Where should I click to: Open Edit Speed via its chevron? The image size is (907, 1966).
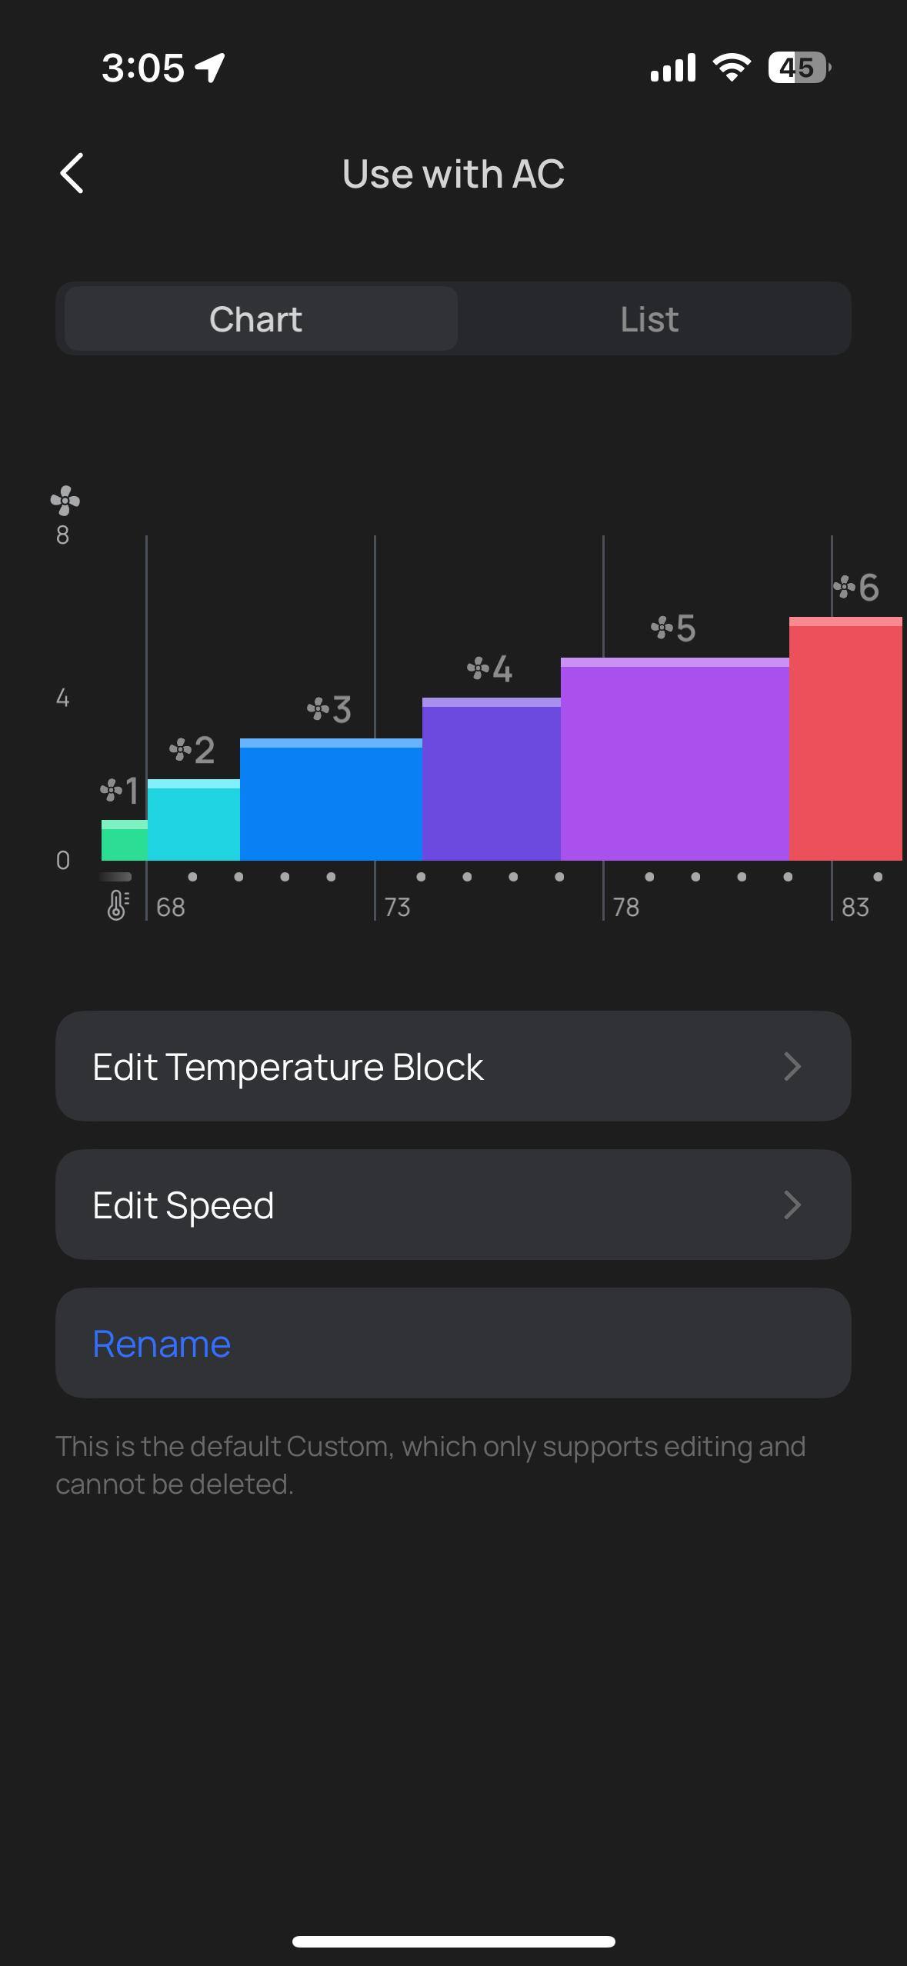pos(792,1205)
